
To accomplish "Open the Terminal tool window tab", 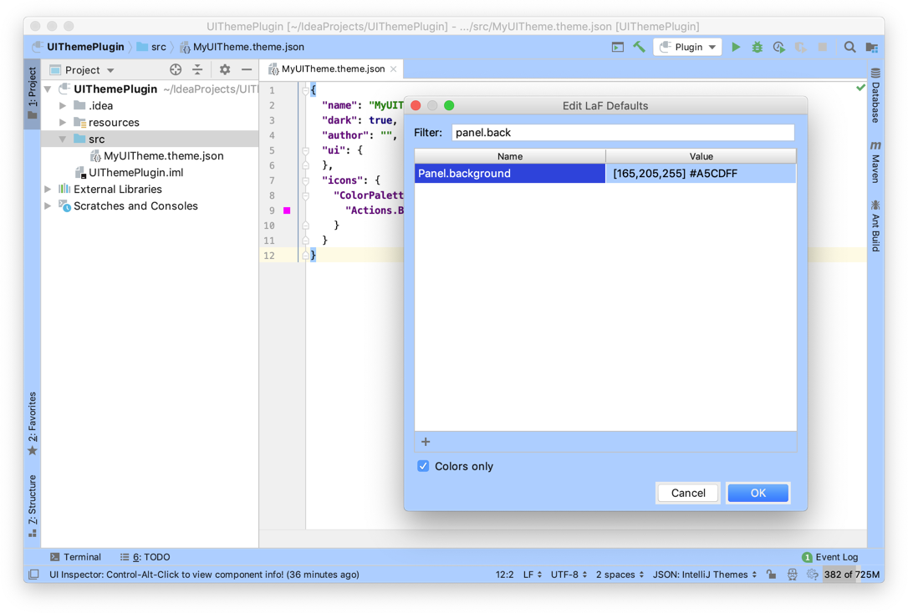I will pos(75,557).
